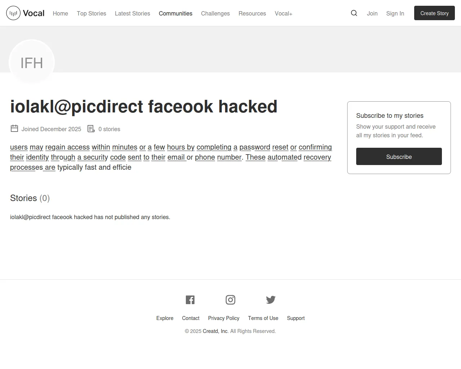Select the Communities nav item
461x369 pixels.
coord(175,13)
